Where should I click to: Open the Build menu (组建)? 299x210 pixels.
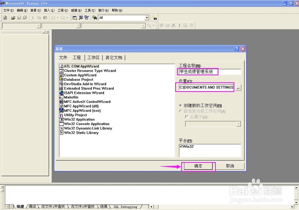pyautogui.click(x=76, y=10)
